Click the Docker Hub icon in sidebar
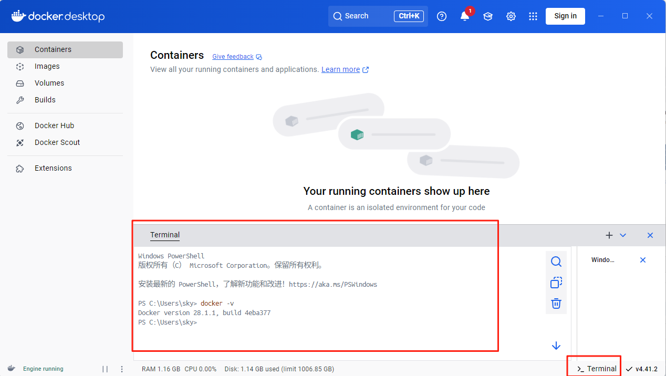Image resolution: width=666 pixels, height=376 pixels. (x=20, y=126)
